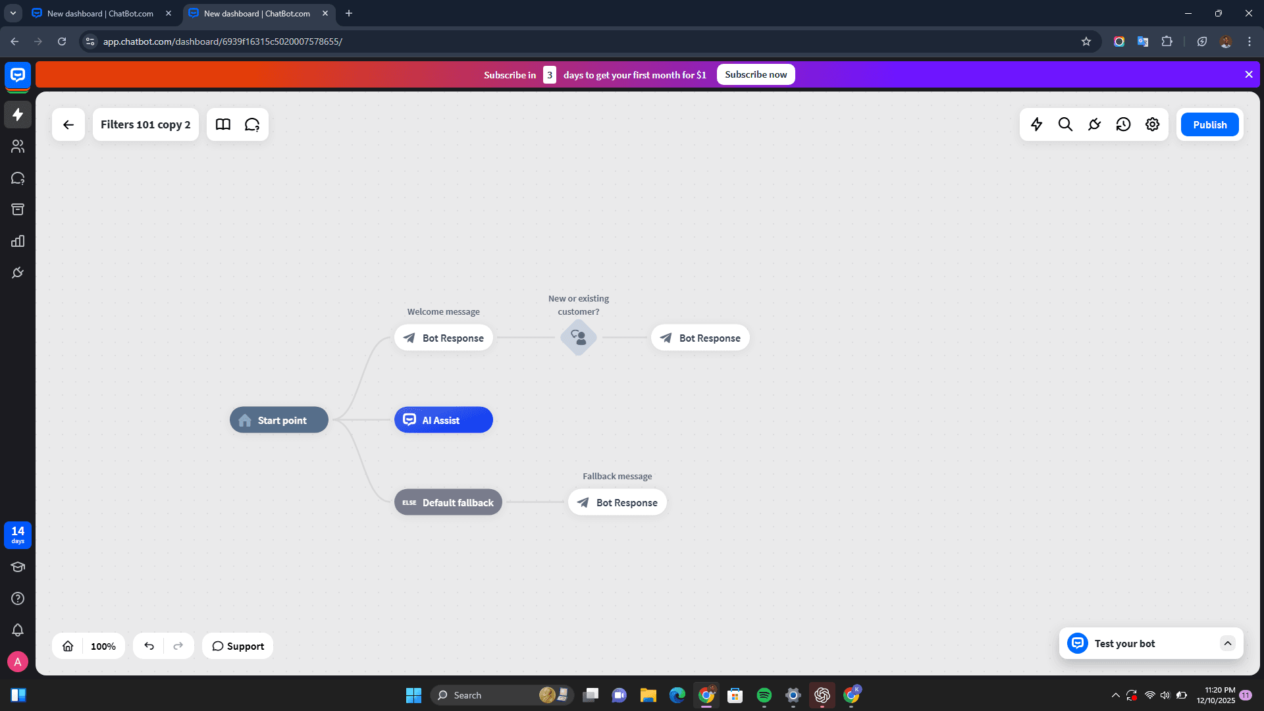
Task: Open the lightning bolt actions icon in top toolbar
Action: pyautogui.click(x=1036, y=124)
